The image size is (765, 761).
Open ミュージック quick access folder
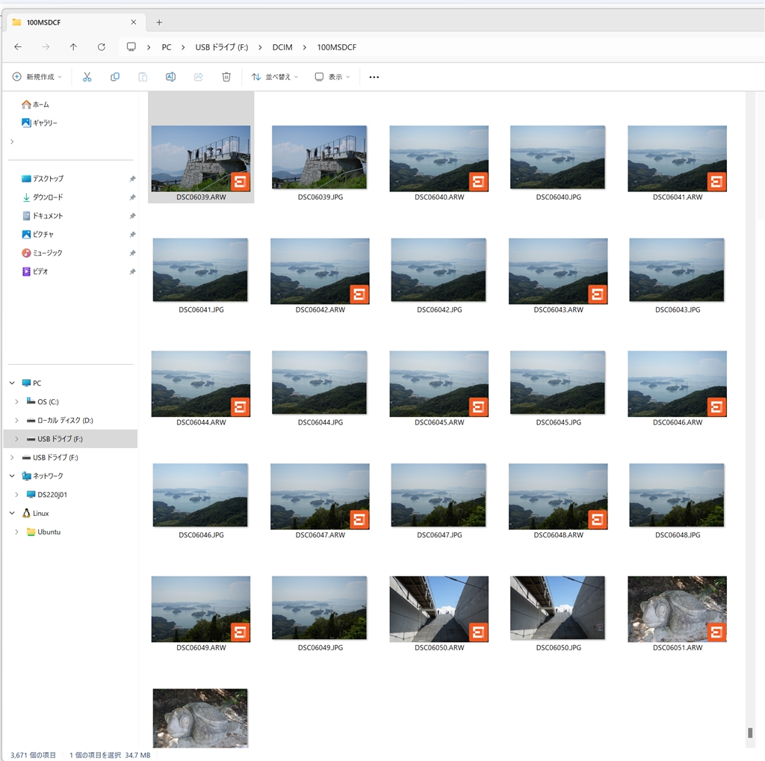[x=42, y=253]
